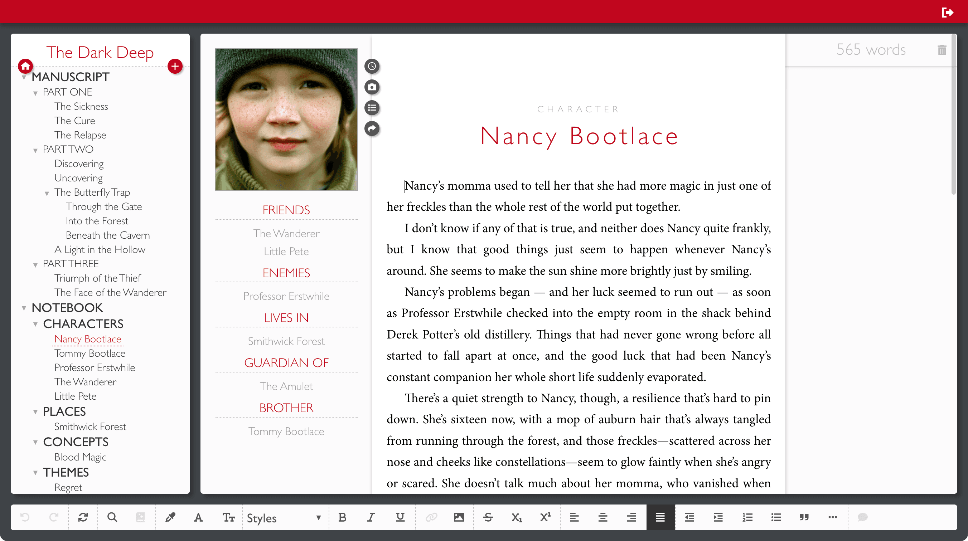Toggle italic formatting
This screenshot has width=968, height=541.
click(371, 517)
